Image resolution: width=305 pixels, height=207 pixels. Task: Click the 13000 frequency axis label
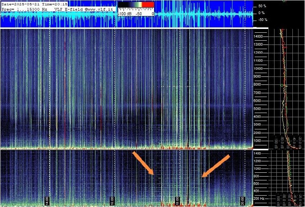point(258,45)
